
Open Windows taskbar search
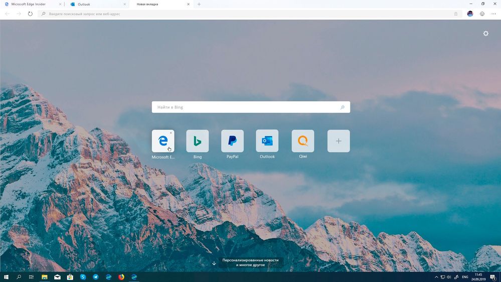(x=19, y=277)
